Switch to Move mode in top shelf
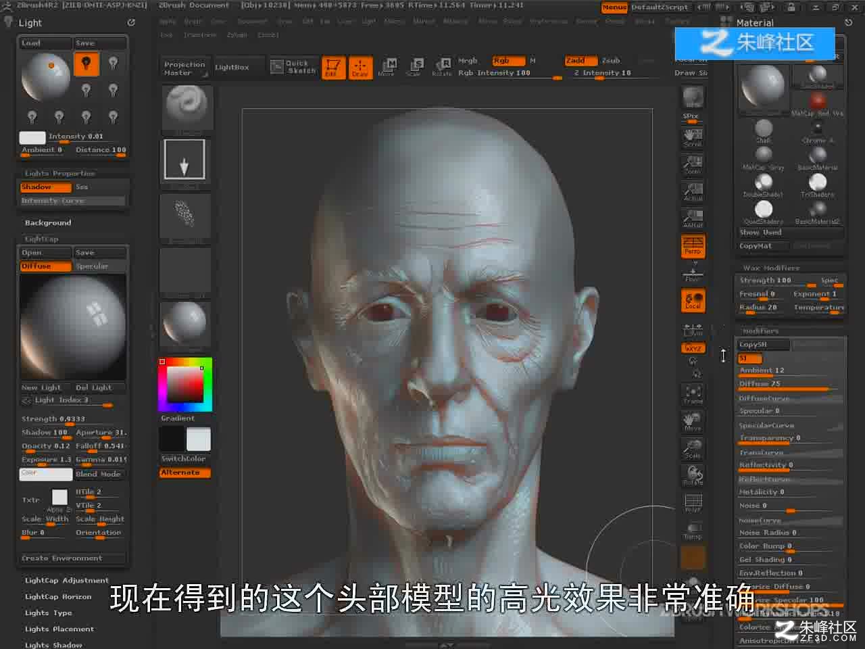This screenshot has width=865, height=649. [387, 67]
